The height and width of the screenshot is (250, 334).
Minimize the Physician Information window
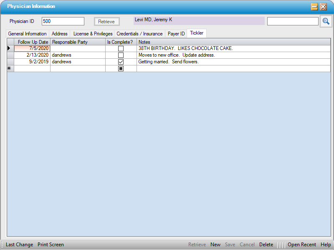314,7
